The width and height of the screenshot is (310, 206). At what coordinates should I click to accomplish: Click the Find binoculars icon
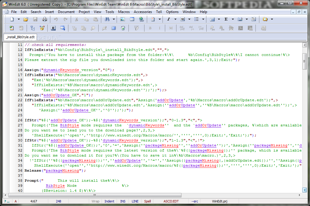pos(107,19)
